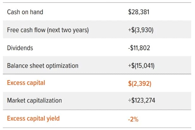Select the -$11,802 dividends value
Image resolution: width=195 pixels, height=130 pixels.
(139, 48)
